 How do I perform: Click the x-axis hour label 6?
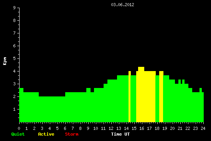tap(65, 128)
